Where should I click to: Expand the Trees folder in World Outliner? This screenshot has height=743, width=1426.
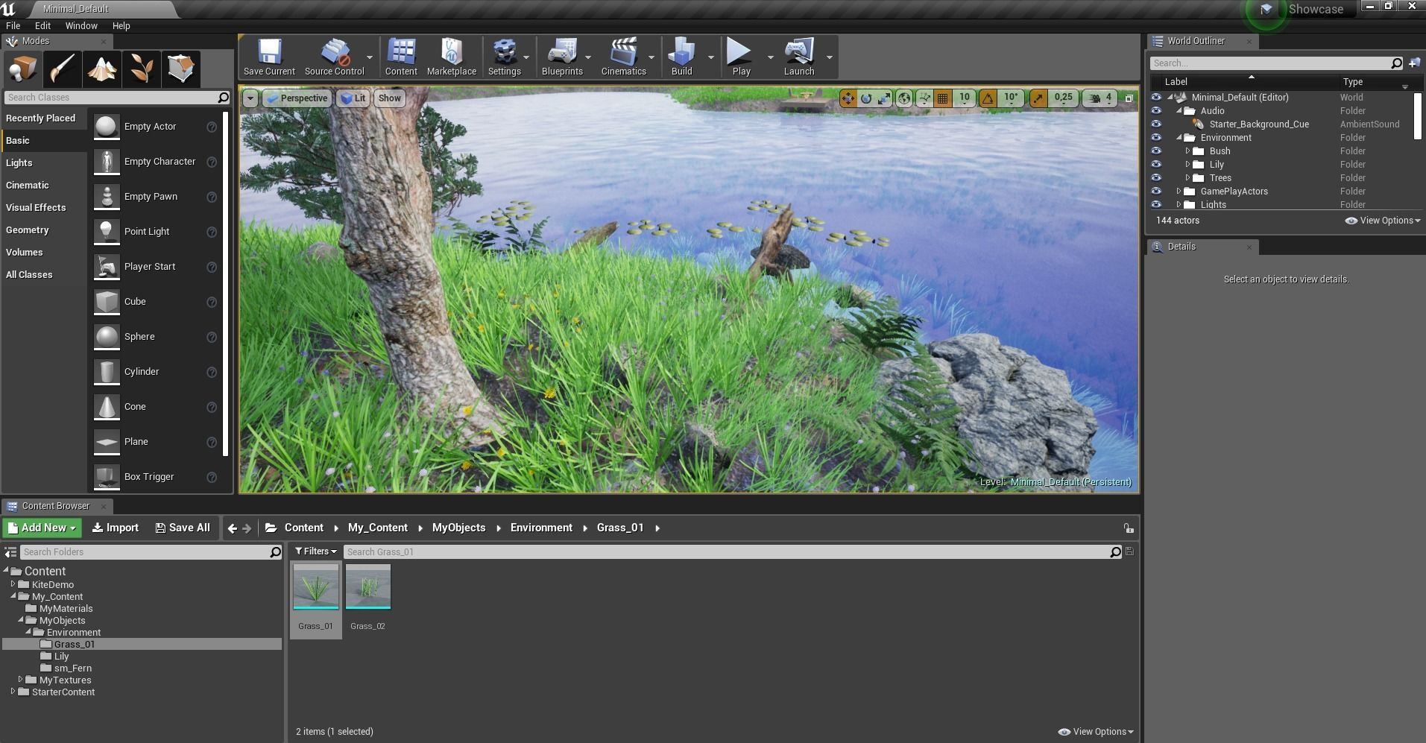(1187, 178)
